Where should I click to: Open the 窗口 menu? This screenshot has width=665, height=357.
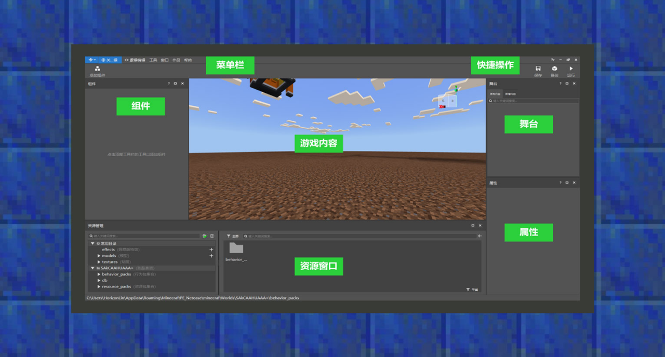click(165, 60)
